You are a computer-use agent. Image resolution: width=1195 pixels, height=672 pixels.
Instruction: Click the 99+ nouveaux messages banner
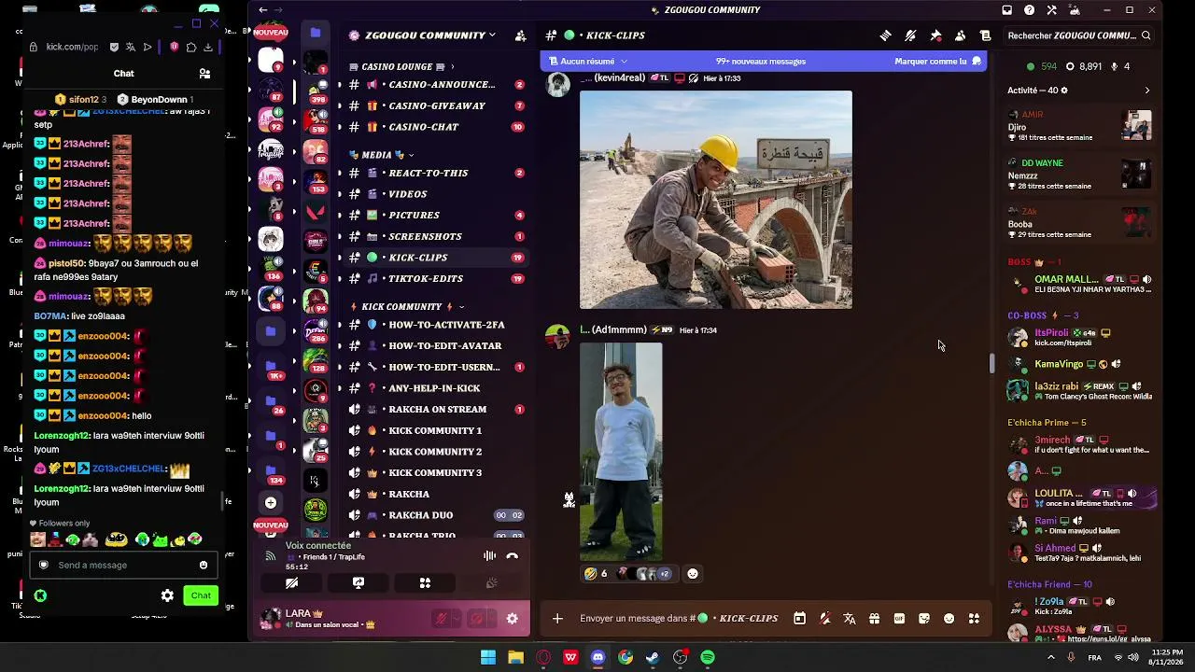coord(760,62)
